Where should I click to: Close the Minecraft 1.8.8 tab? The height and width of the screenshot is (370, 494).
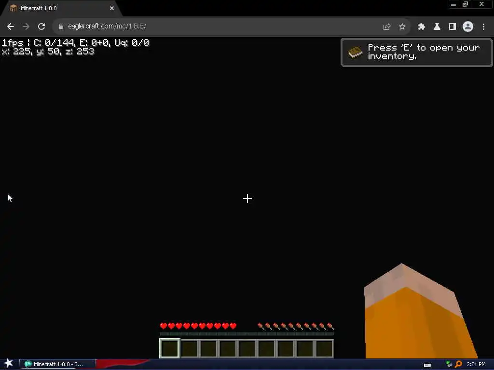tap(112, 8)
